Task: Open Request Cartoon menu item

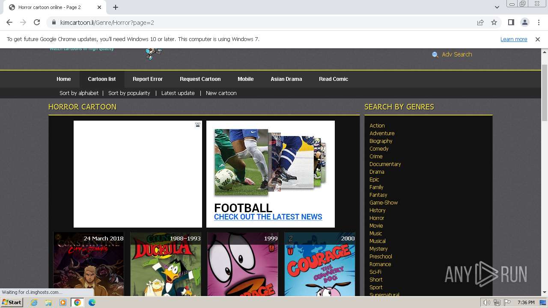Action: (x=200, y=79)
